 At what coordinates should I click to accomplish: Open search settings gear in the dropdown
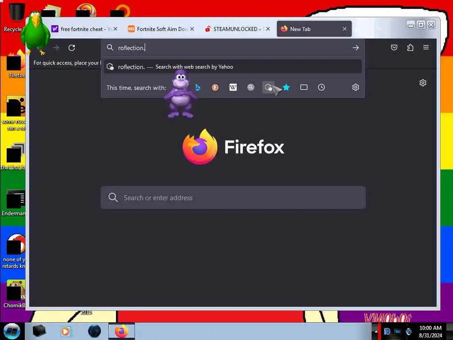[x=356, y=87]
